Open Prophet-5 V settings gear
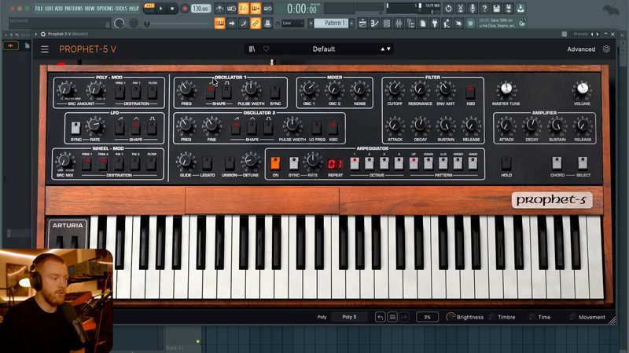 tap(606, 49)
